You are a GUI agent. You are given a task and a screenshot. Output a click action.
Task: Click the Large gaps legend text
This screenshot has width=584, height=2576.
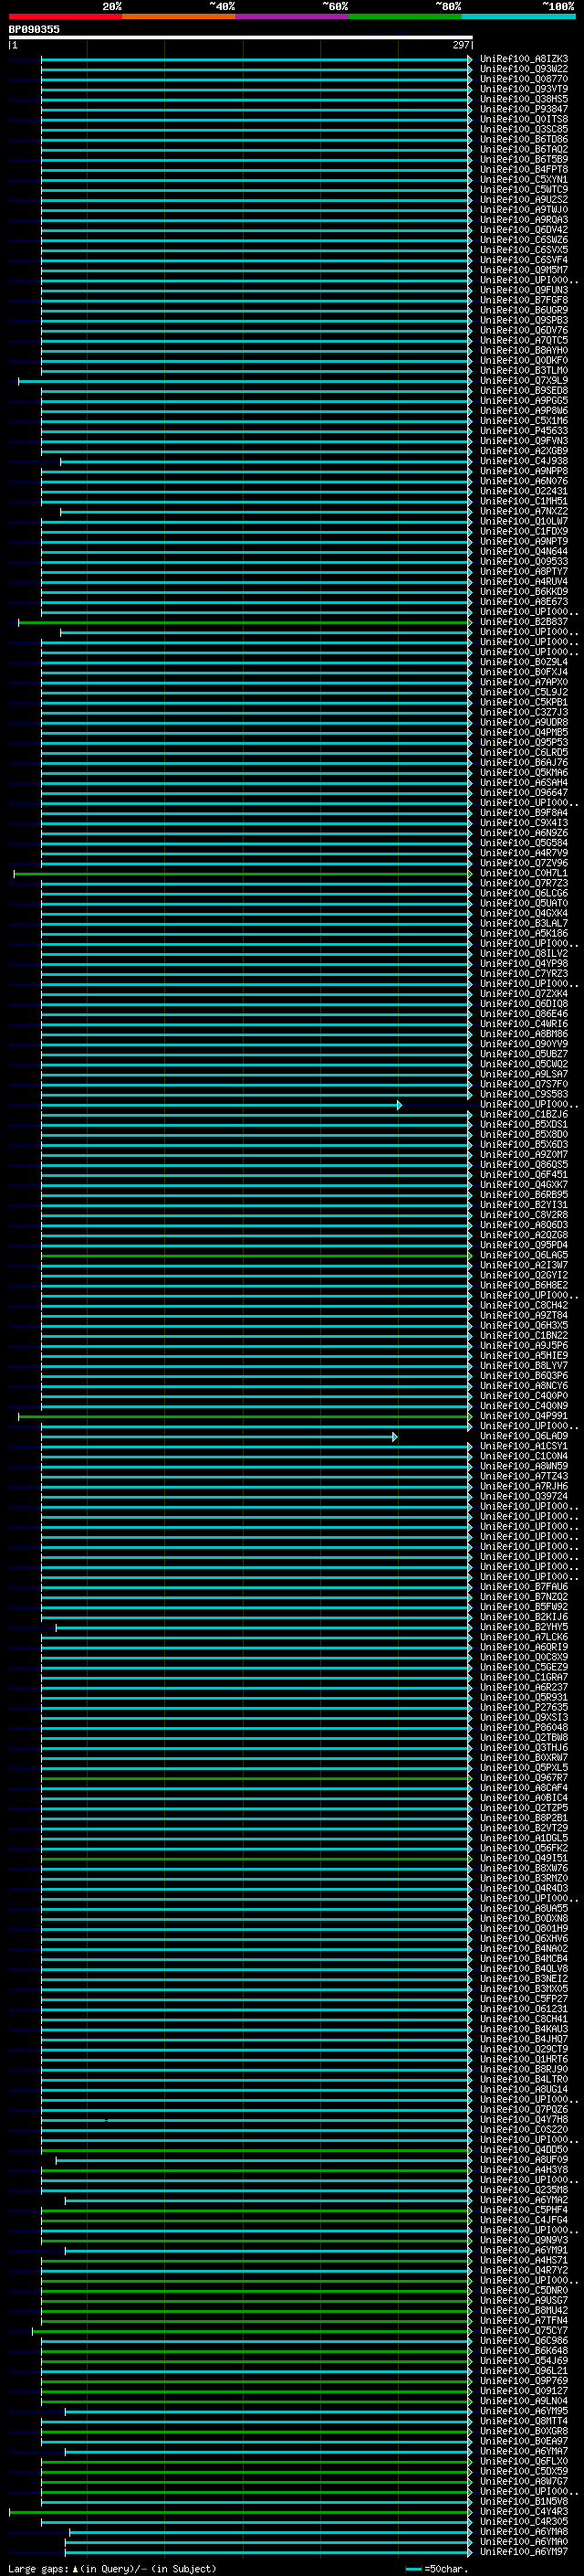[112, 2568]
